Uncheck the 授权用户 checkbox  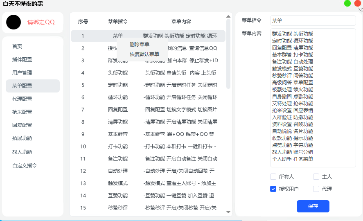tap(273, 189)
